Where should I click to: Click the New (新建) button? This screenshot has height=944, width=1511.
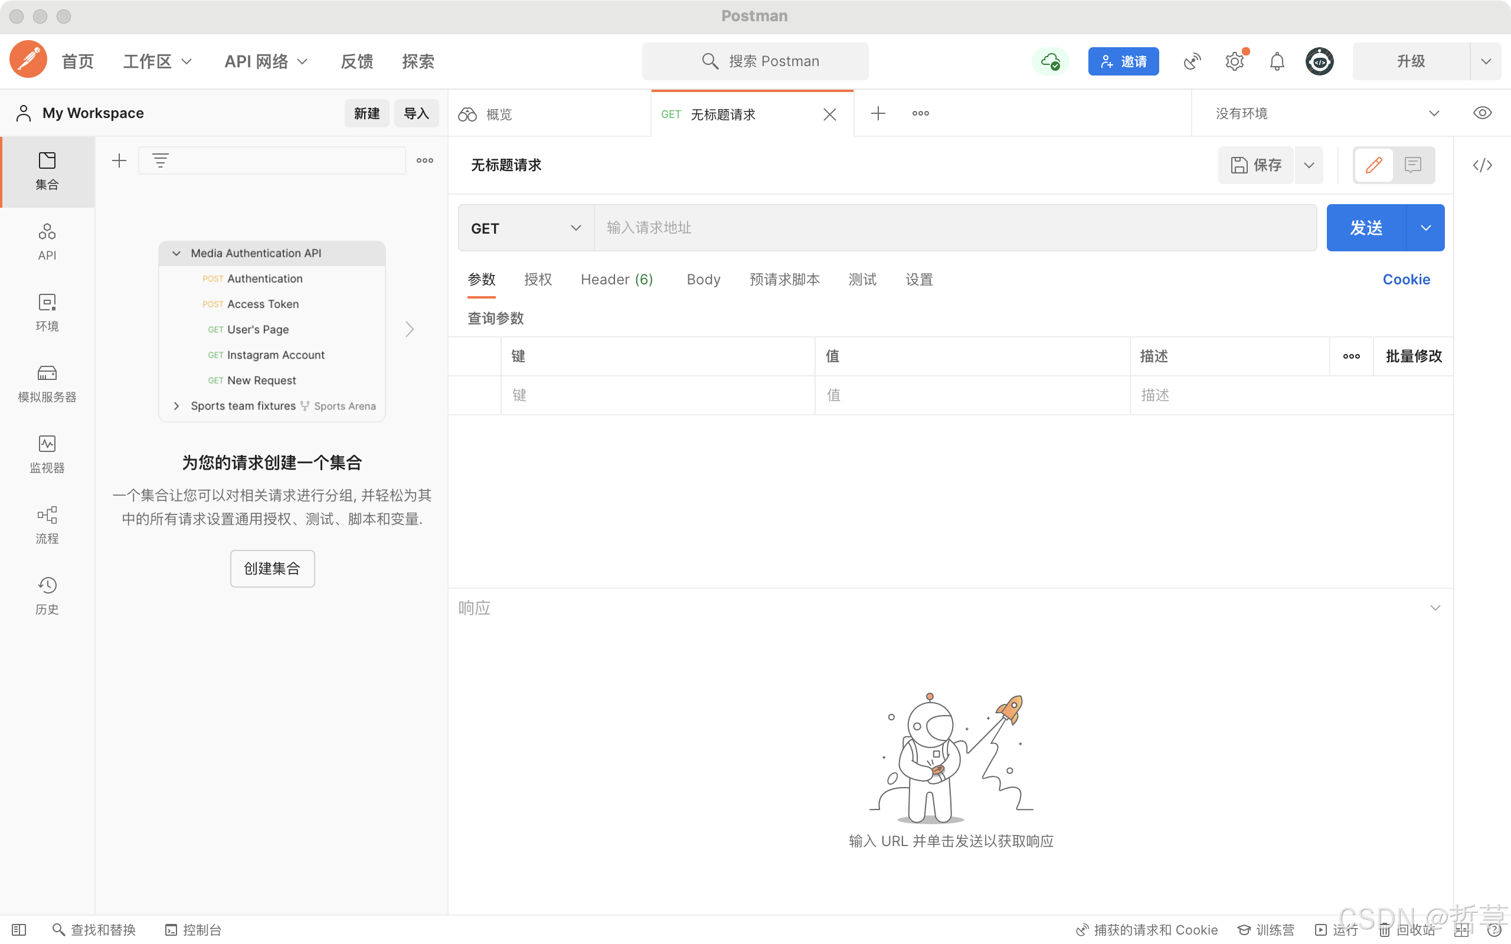tap(367, 113)
